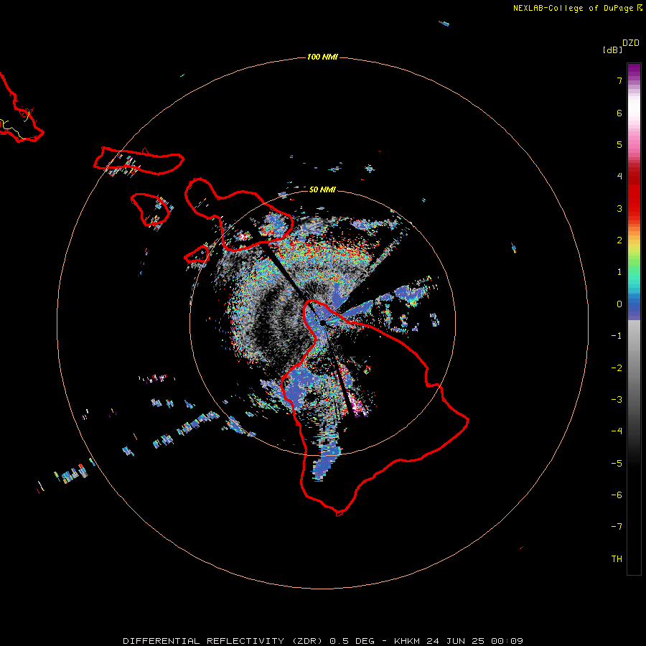Click the 7 tick label on color scale
The width and height of the screenshot is (646, 646).
pyautogui.click(x=619, y=80)
